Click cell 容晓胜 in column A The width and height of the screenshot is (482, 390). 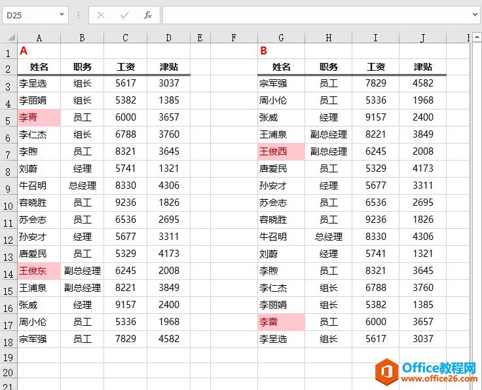click(x=39, y=203)
